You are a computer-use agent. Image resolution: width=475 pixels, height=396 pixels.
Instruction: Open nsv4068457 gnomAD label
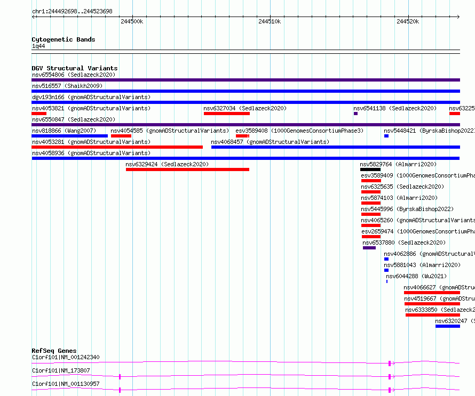pos(270,142)
